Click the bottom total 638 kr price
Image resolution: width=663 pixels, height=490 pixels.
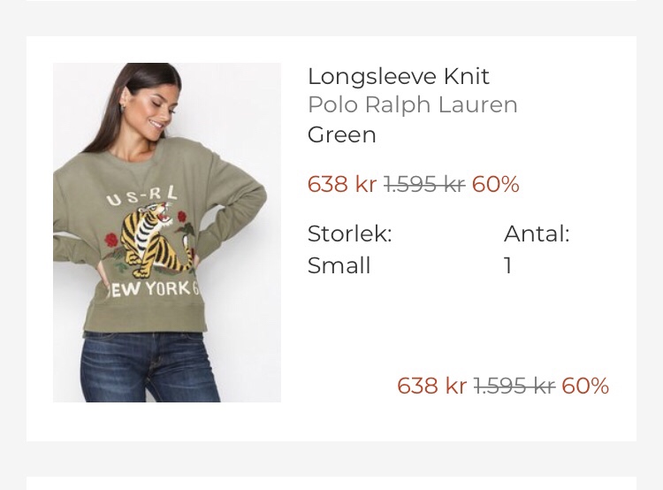[x=431, y=386]
